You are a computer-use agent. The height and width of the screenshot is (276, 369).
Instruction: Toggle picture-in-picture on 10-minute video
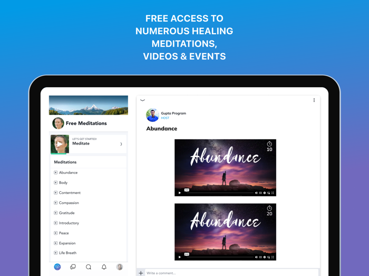[268, 193]
